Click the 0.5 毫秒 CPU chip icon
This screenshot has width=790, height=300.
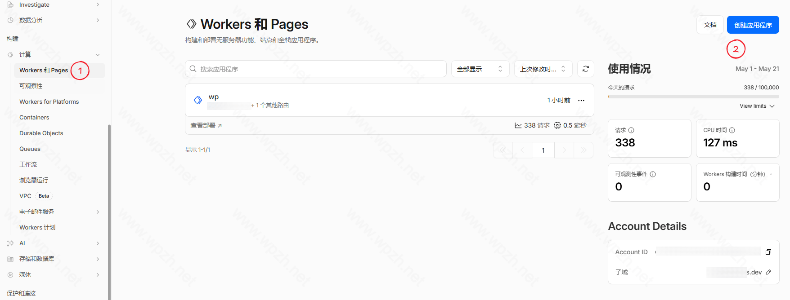point(557,125)
